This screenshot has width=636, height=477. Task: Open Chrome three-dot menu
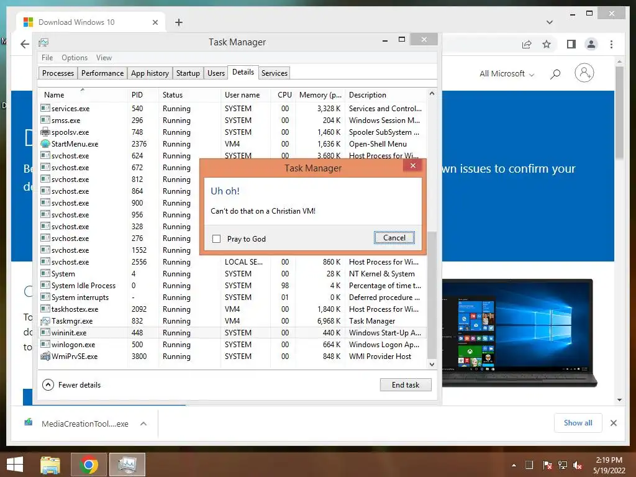click(x=611, y=44)
